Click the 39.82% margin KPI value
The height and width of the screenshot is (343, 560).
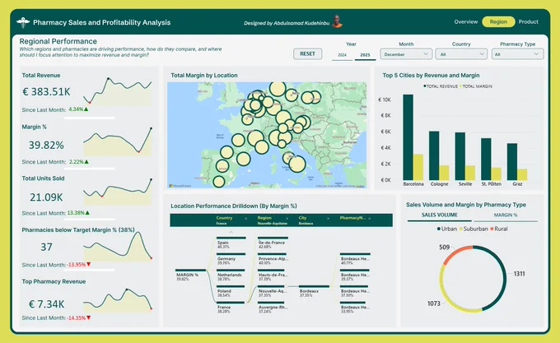coord(46,145)
